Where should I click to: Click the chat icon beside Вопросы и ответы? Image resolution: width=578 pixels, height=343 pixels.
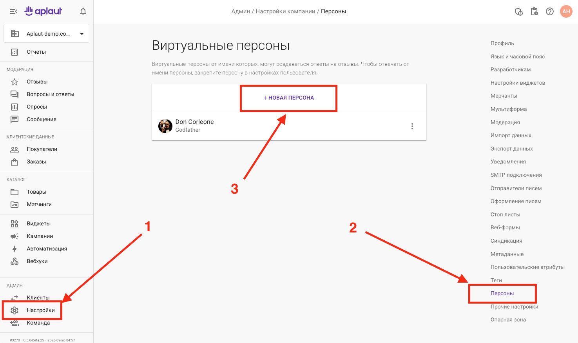coord(14,94)
